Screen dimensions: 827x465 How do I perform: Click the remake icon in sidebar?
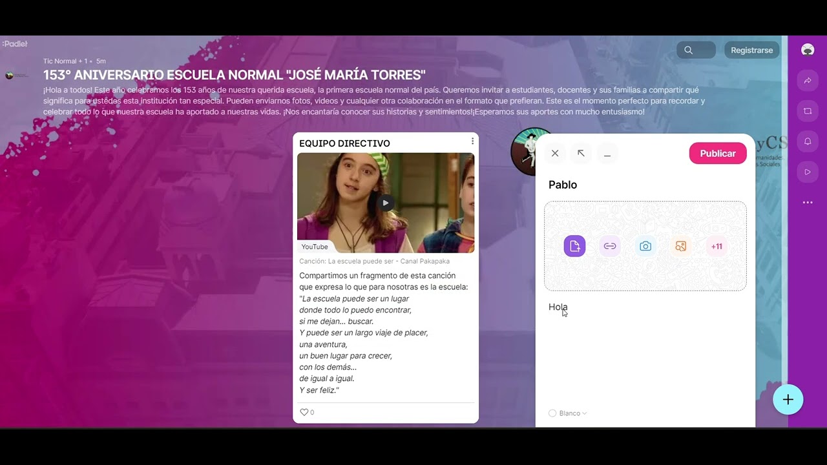(x=808, y=111)
